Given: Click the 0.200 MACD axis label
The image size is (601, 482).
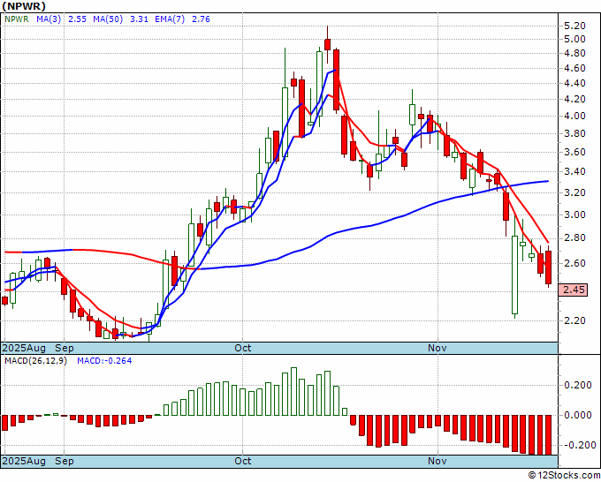Looking at the screenshot, I should 578,385.
